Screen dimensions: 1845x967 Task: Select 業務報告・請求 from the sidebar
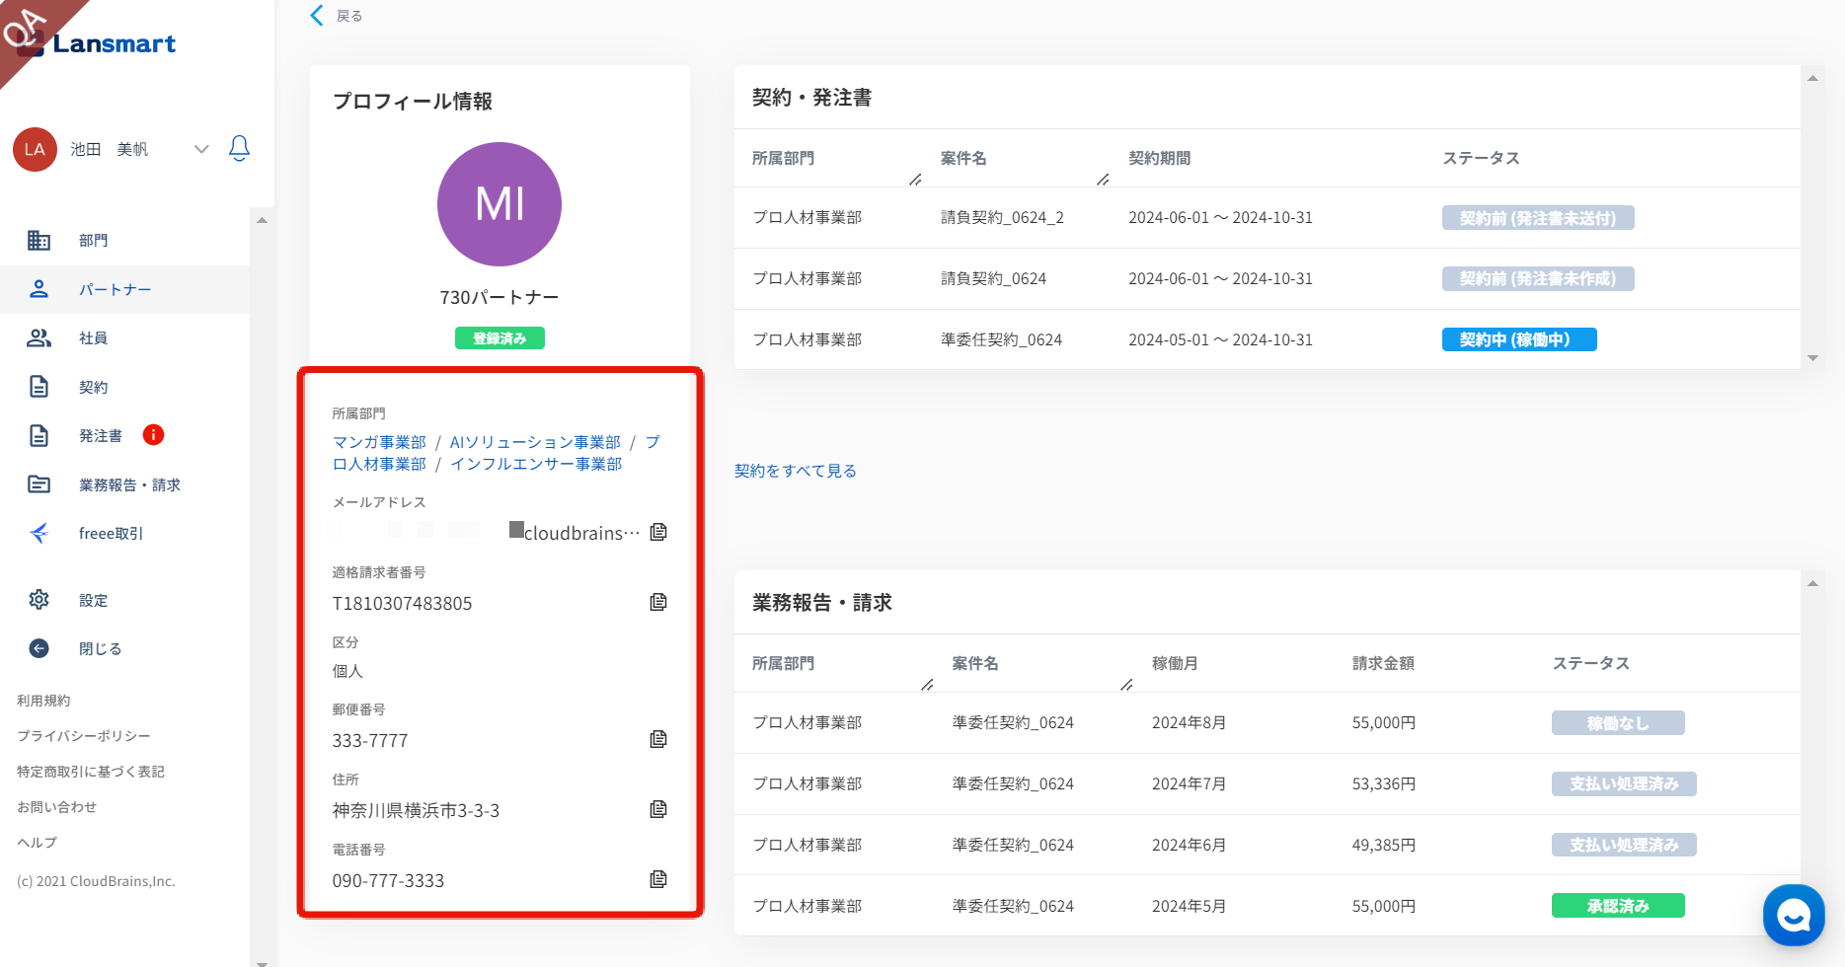(x=128, y=484)
